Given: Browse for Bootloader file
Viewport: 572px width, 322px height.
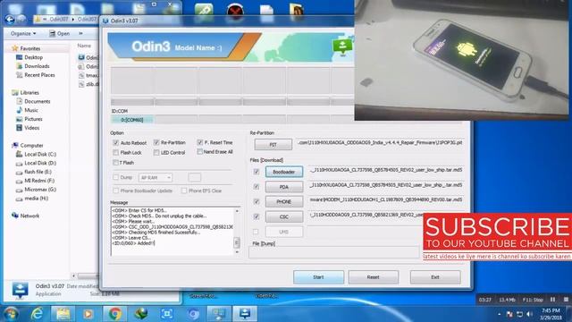Looking at the screenshot, I should click(x=284, y=172).
